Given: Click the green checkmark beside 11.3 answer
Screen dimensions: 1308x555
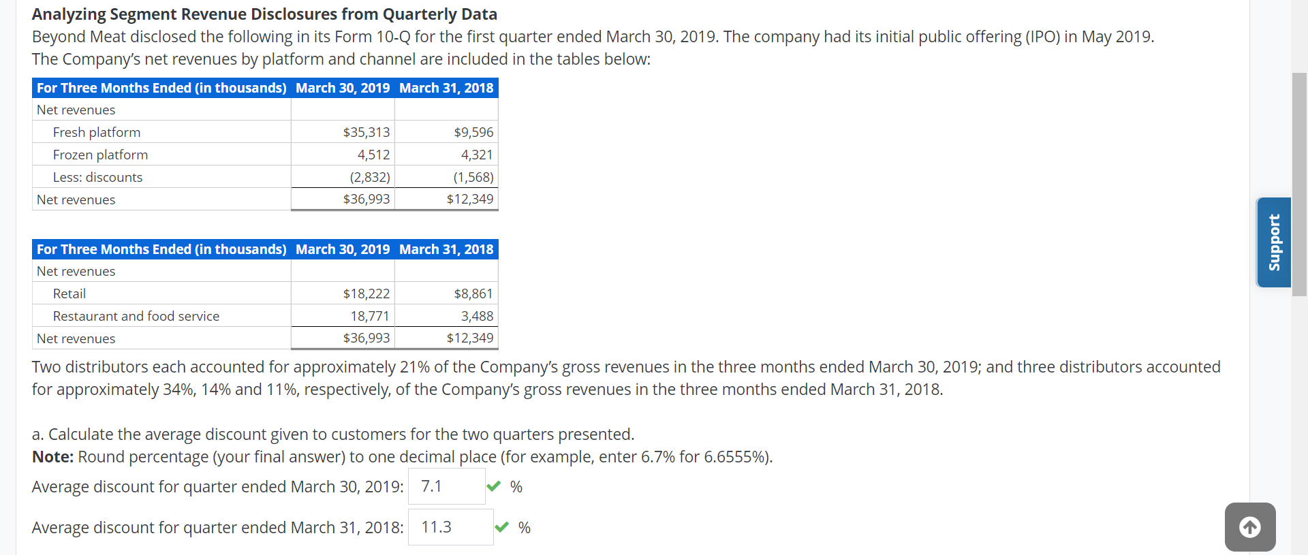Looking at the screenshot, I should pyautogui.click(x=502, y=526).
